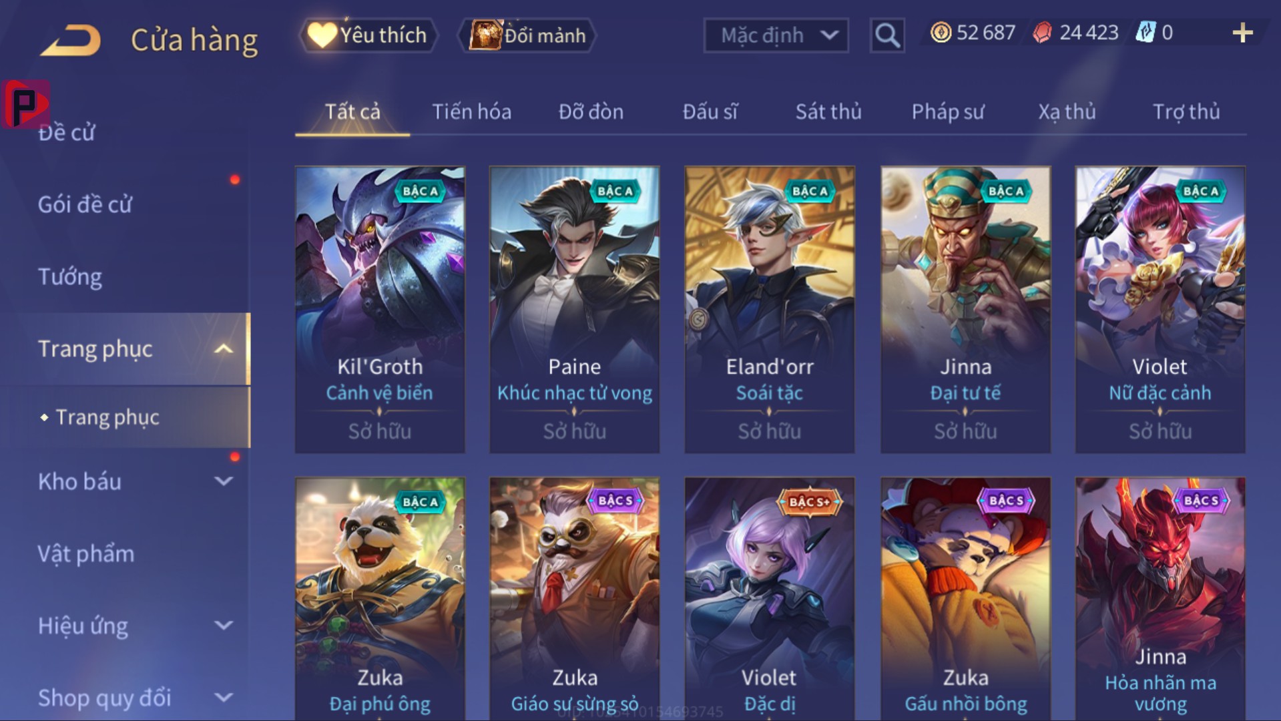
Task: Click the gold coin currency icon
Action: tap(941, 33)
